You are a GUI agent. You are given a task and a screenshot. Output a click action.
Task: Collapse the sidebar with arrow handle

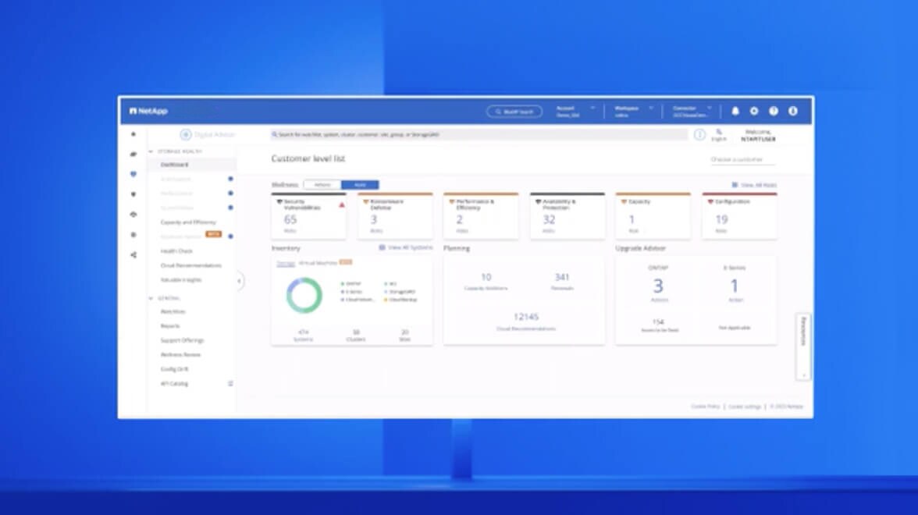click(x=240, y=281)
